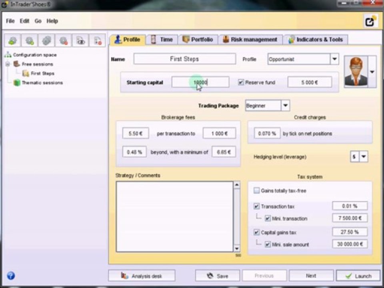Click the 6.65 € minimum fee field
The height and width of the screenshot is (288, 384).
[x=224, y=152]
